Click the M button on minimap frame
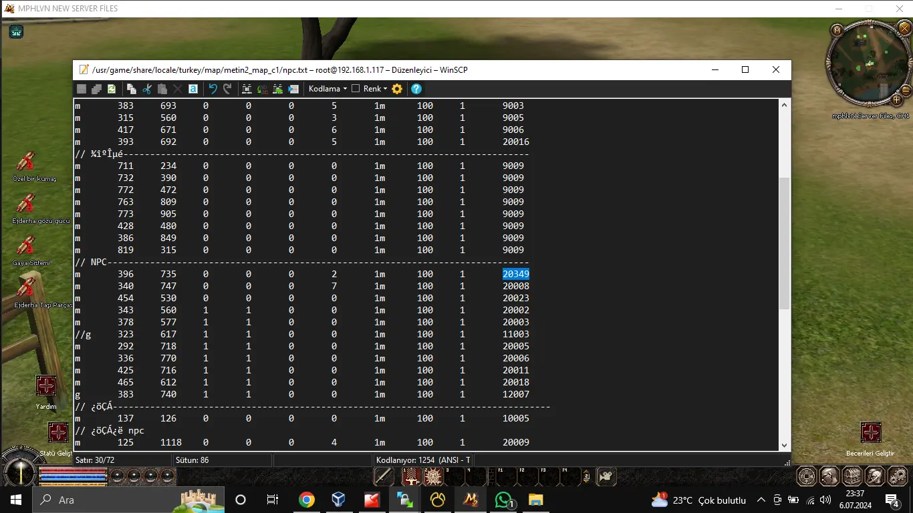 (837, 29)
